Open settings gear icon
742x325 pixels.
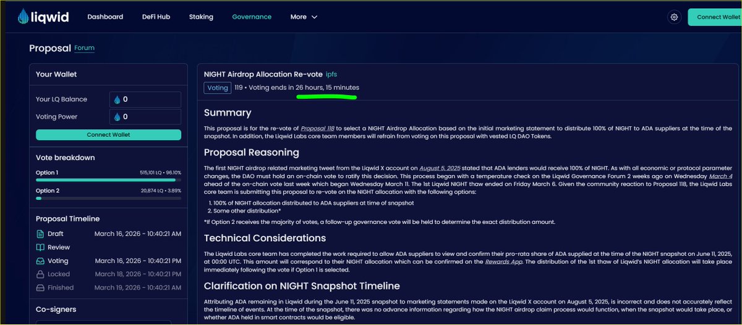click(x=674, y=17)
